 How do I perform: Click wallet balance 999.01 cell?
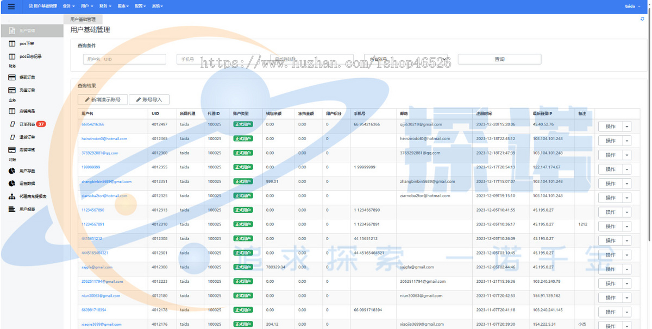coord(272,181)
